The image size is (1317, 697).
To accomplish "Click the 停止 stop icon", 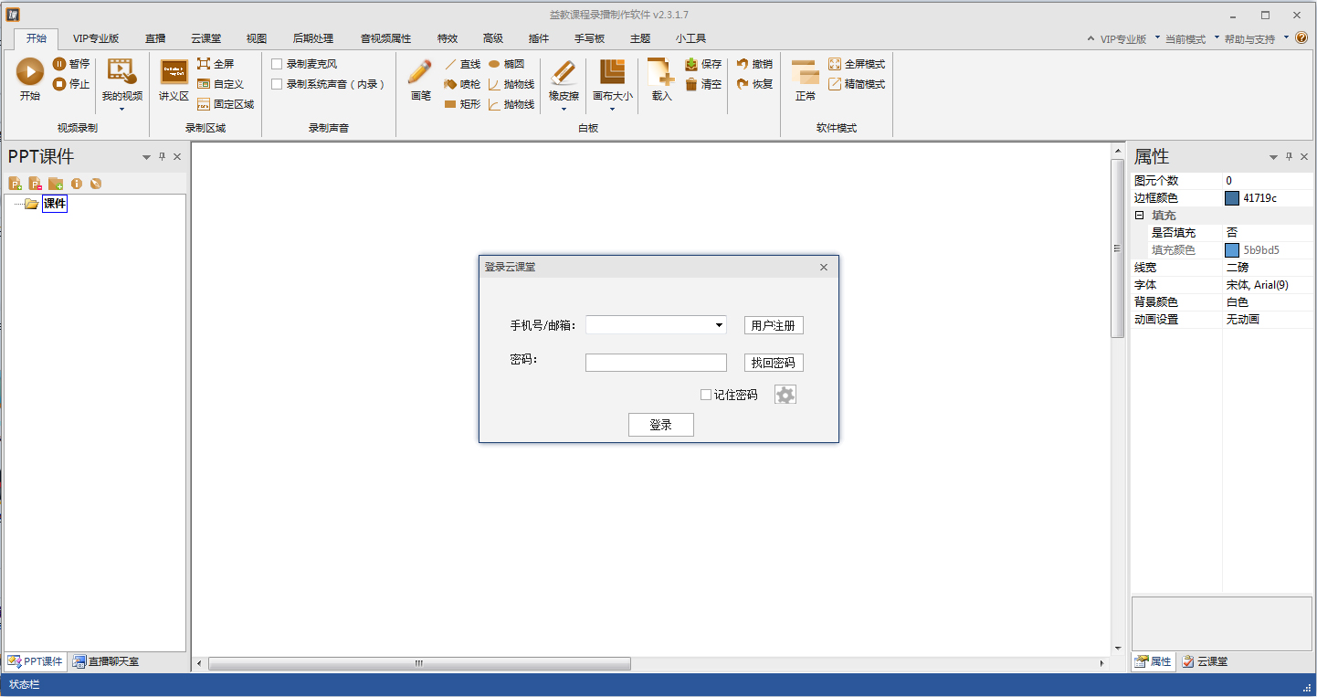I will [x=59, y=84].
